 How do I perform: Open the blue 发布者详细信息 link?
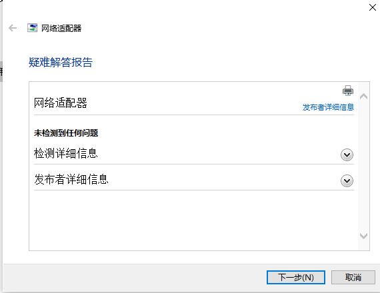pos(328,107)
